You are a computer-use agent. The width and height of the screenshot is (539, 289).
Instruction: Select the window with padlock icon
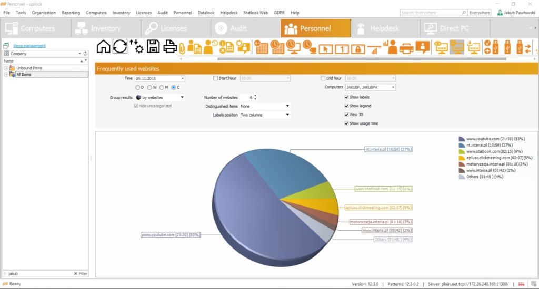[x=358, y=49]
